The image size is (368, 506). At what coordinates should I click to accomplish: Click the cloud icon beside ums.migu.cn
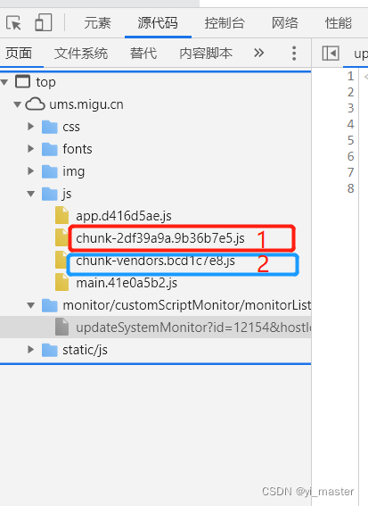pos(35,104)
